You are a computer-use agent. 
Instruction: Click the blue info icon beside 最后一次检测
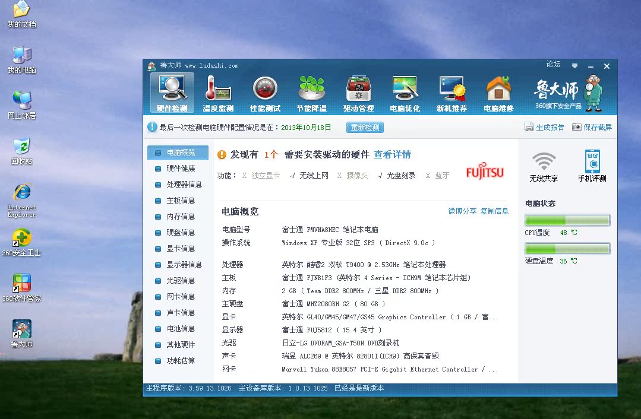pos(152,127)
